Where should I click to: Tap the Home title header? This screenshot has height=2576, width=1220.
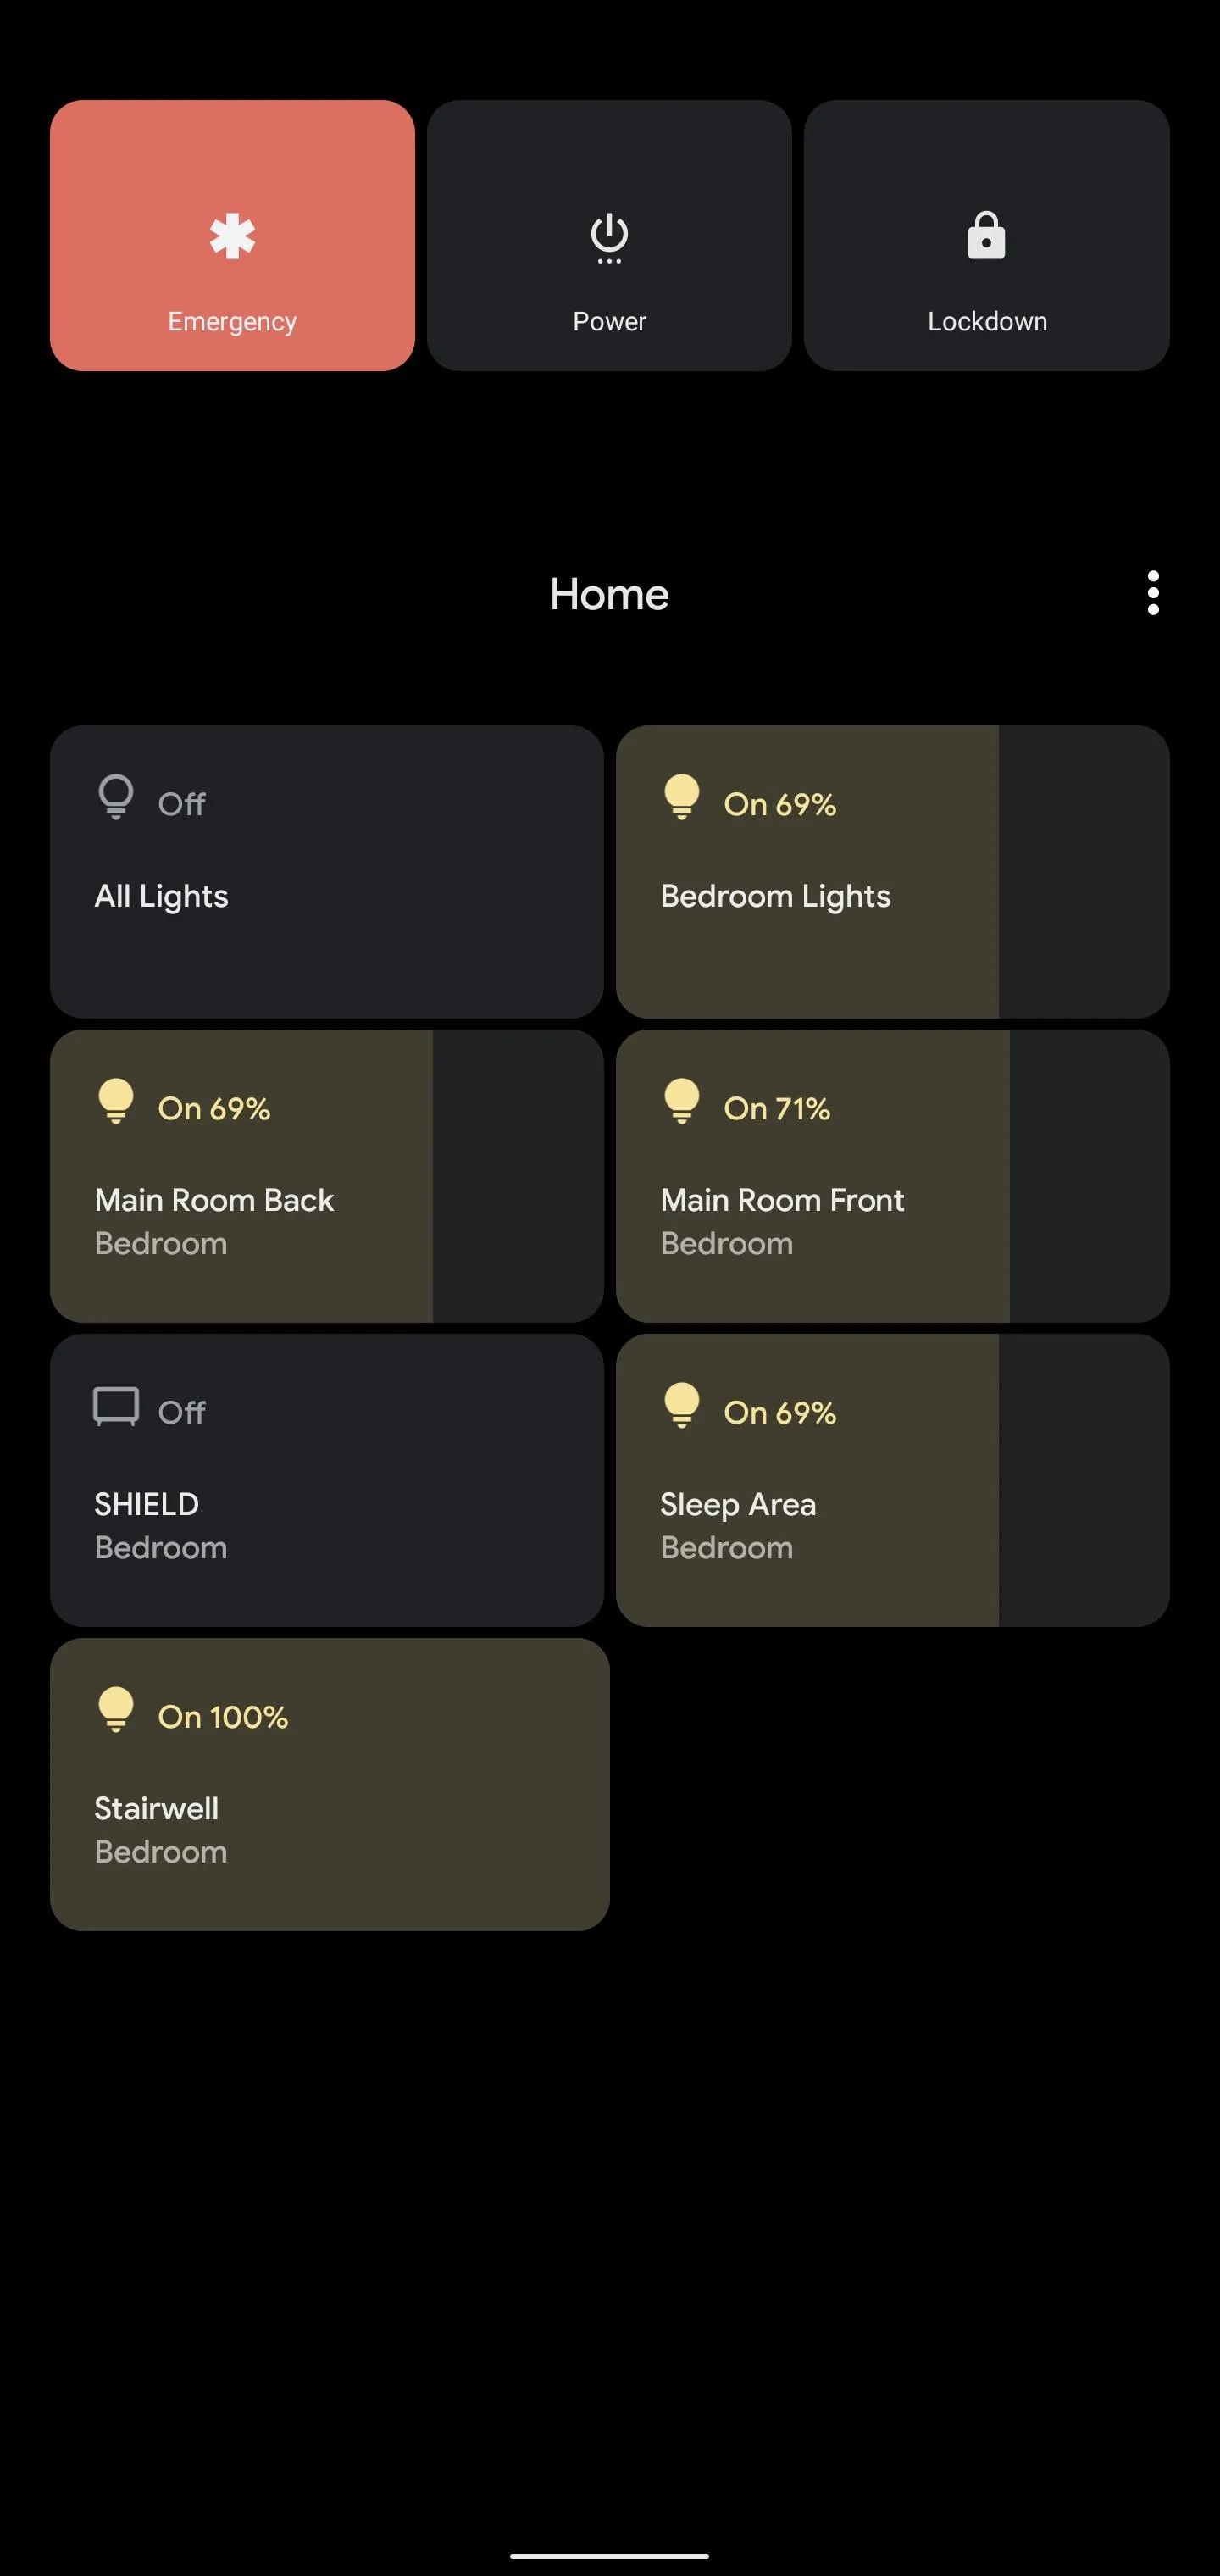point(609,594)
